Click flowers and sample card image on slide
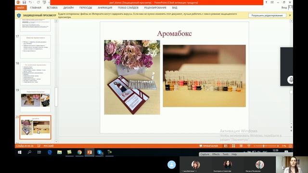This screenshot has width=308, height=173. coord(132,77)
